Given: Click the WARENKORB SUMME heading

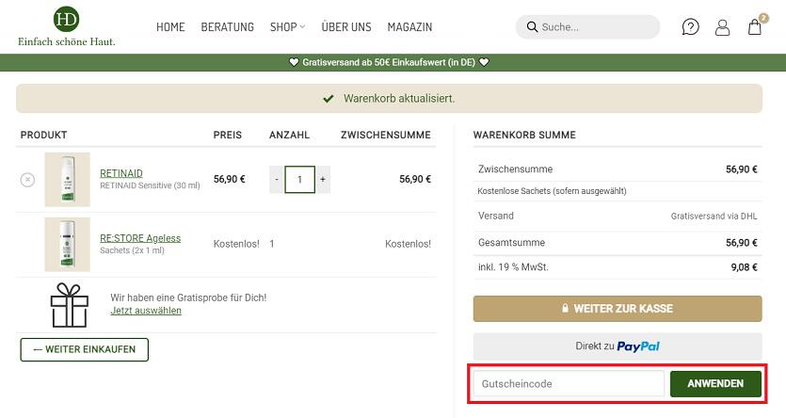Looking at the screenshot, I should [x=524, y=135].
